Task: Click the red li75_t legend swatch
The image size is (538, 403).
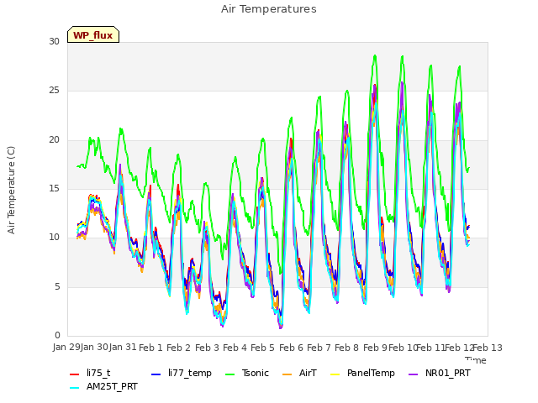Action: (x=75, y=374)
